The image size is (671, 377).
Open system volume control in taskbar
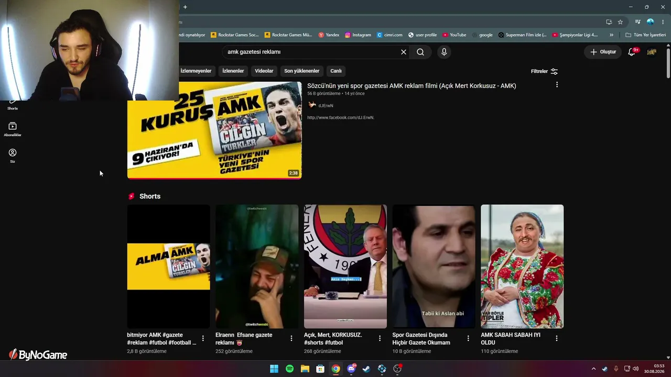click(x=636, y=369)
